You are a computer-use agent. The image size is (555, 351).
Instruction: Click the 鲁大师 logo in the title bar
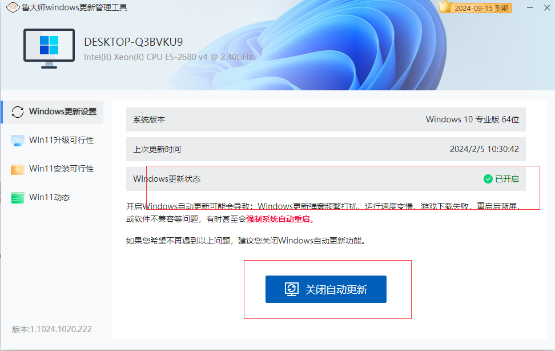tap(14, 7)
